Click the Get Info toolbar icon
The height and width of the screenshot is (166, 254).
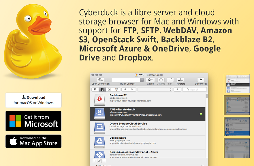click(161, 80)
